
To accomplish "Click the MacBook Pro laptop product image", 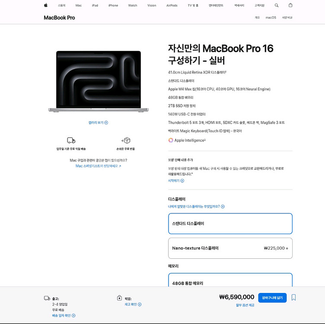I will (x=98, y=81).
